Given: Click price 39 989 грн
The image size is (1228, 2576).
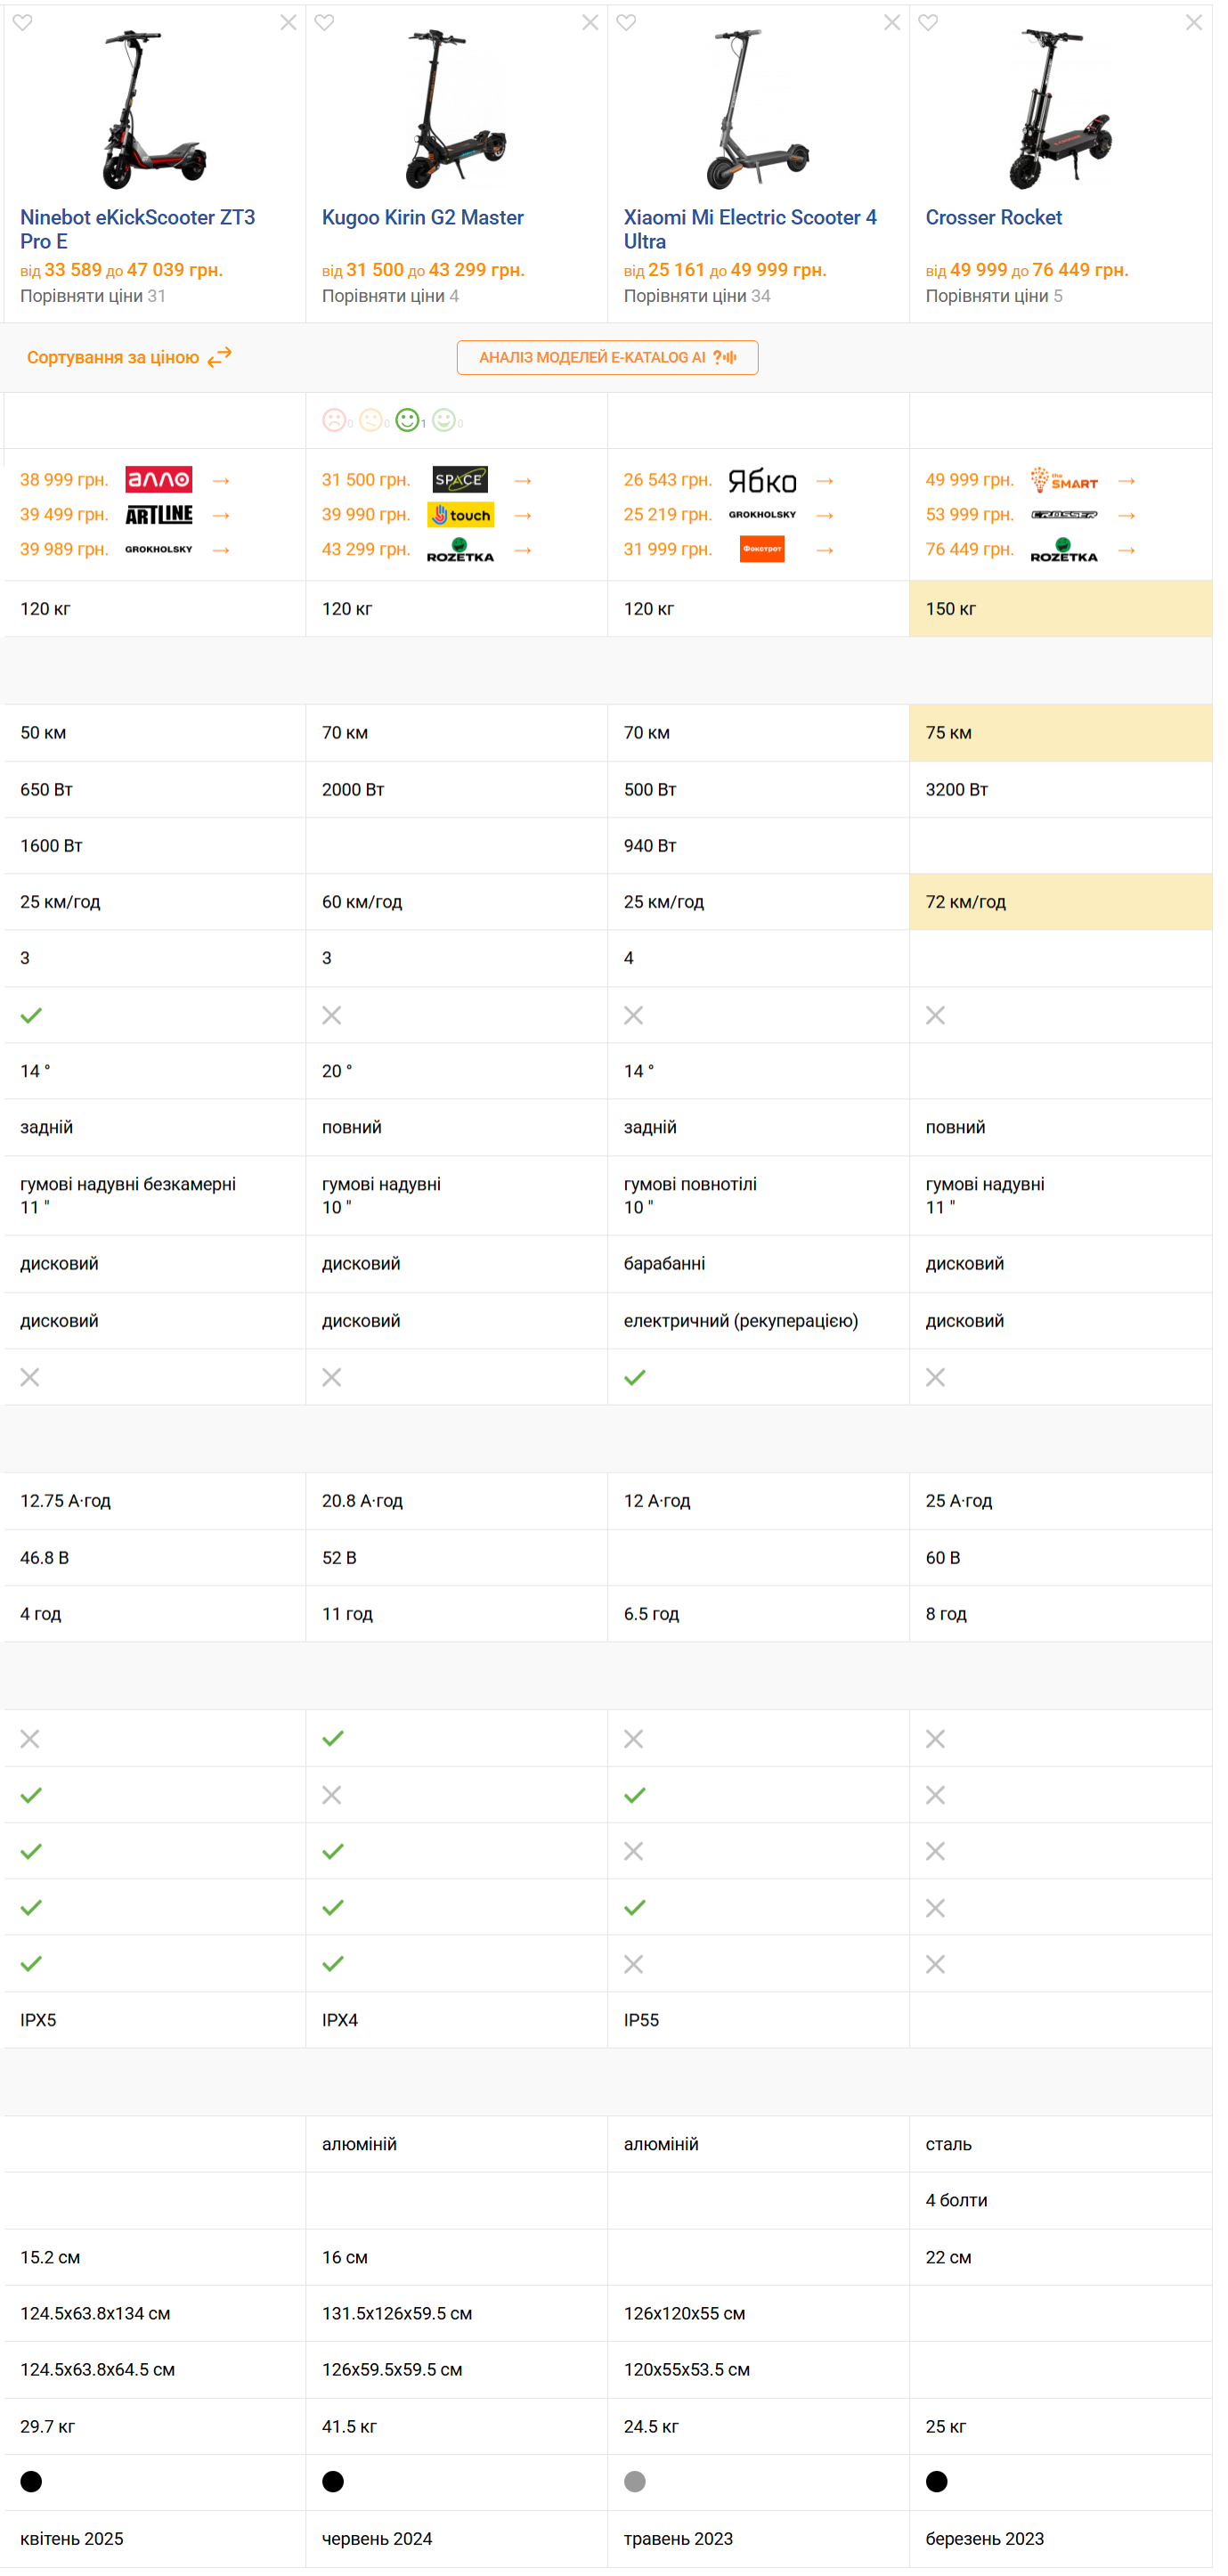Looking at the screenshot, I should 64,549.
